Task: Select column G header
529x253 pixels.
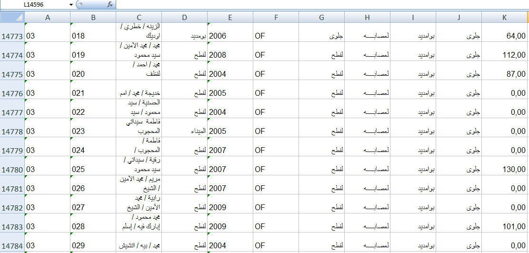Action: point(321,18)
